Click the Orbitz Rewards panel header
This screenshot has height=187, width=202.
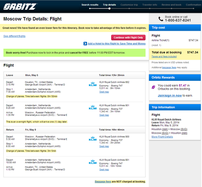175,78
